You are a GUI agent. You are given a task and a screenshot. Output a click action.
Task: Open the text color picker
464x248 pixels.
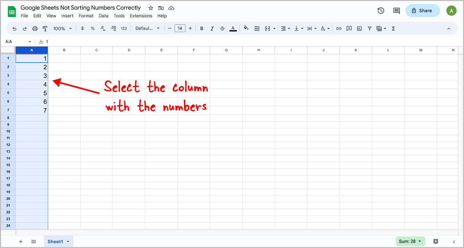click(x=233, y=29)
